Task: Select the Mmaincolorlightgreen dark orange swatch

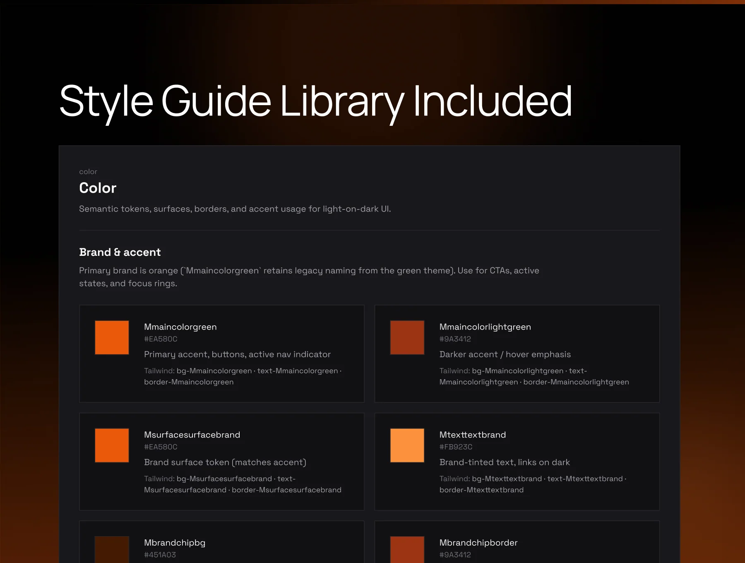Action: (x=407, y=337)
